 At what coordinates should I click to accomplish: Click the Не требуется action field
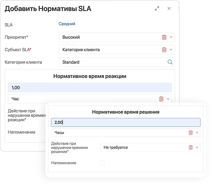[x=151, y=147]
